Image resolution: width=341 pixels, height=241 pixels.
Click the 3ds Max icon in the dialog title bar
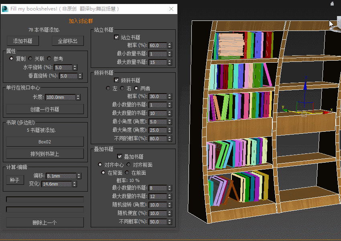coord(5,8)
